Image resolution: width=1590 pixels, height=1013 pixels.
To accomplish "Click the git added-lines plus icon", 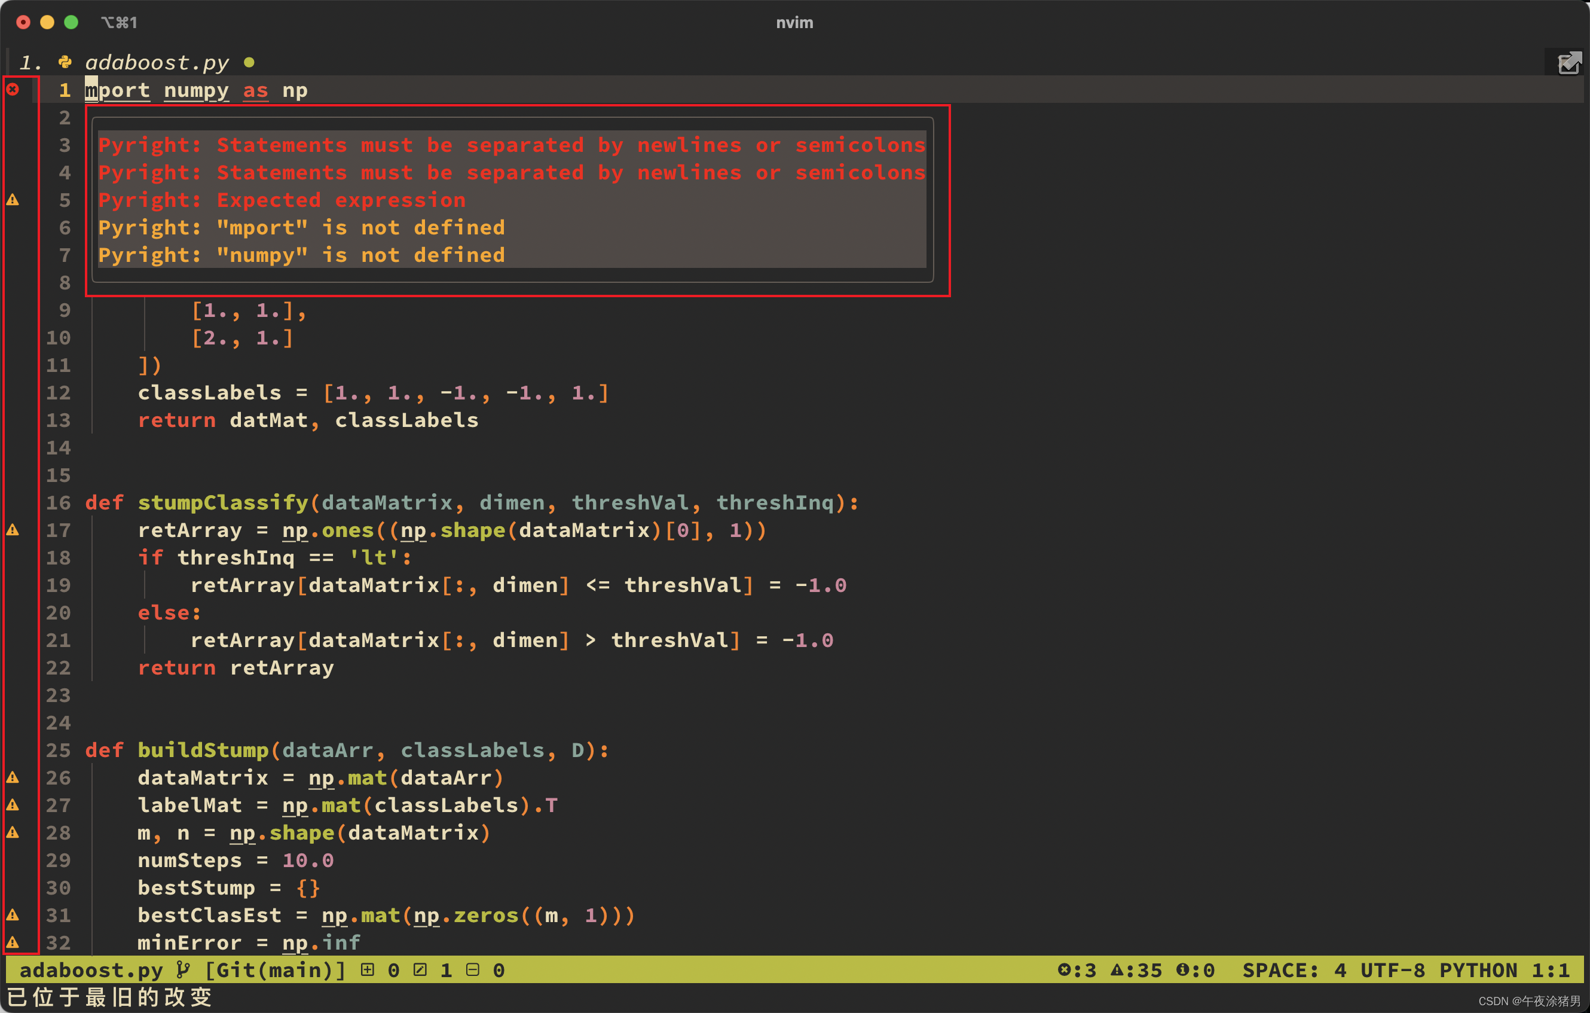I will tap(368, 969).
